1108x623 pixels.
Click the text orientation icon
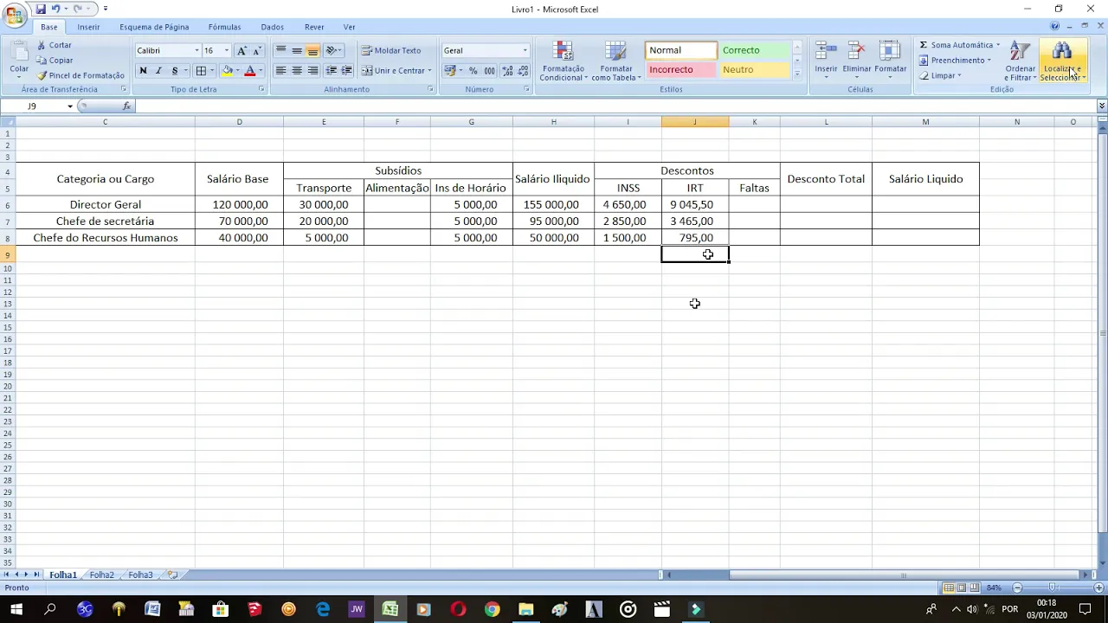[x=333, y=51]
